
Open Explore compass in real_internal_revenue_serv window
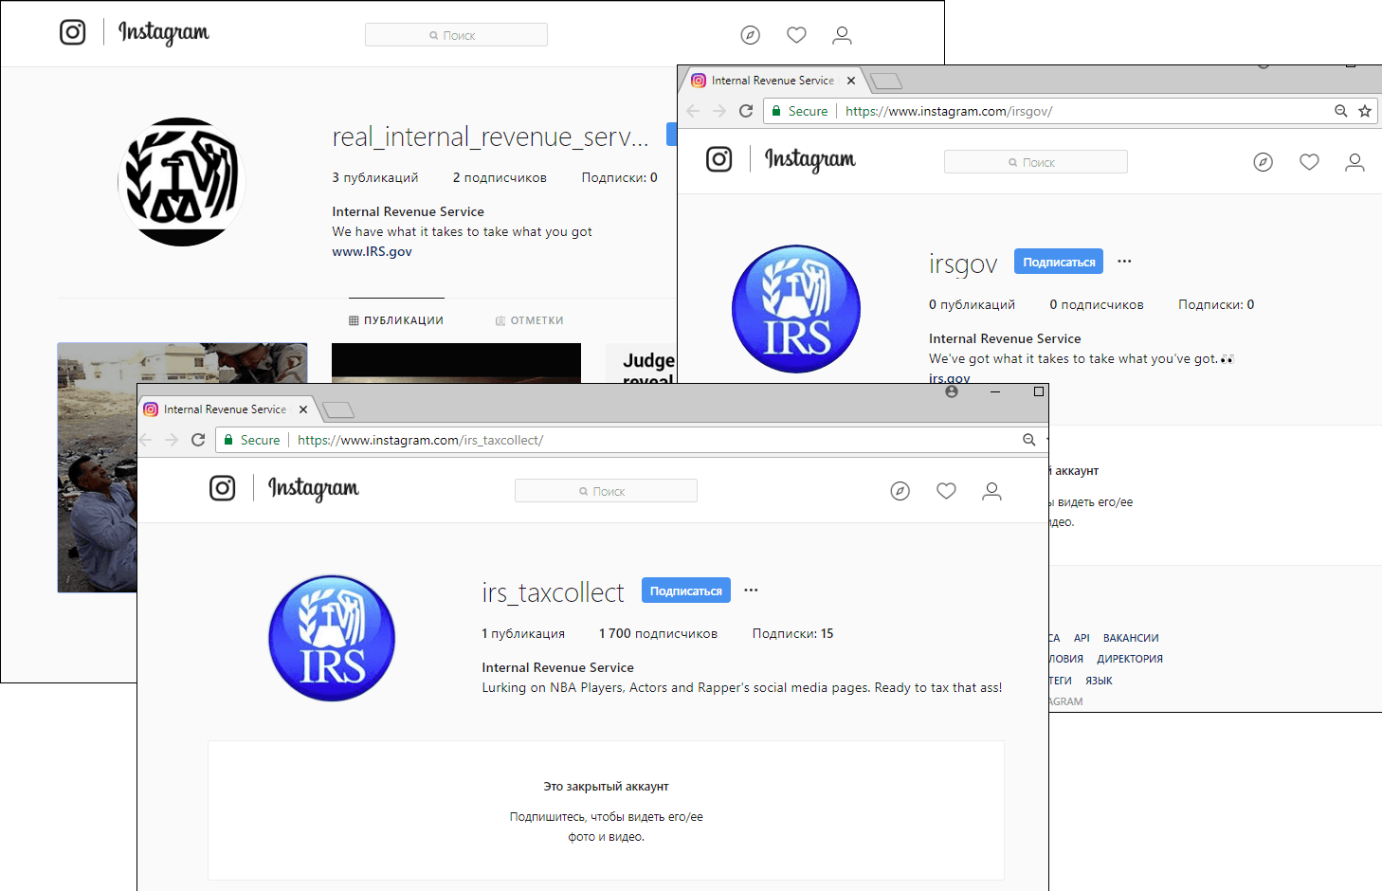750,35
